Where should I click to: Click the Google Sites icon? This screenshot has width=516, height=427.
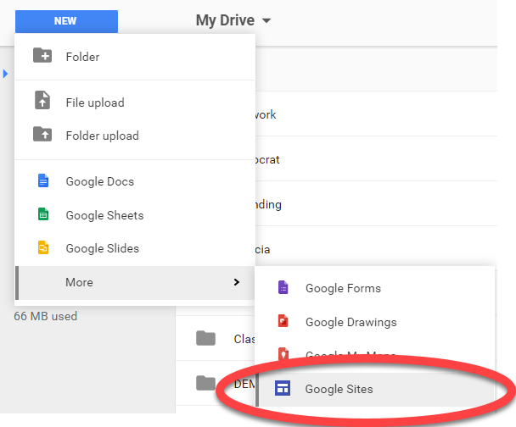pos(282,389)
